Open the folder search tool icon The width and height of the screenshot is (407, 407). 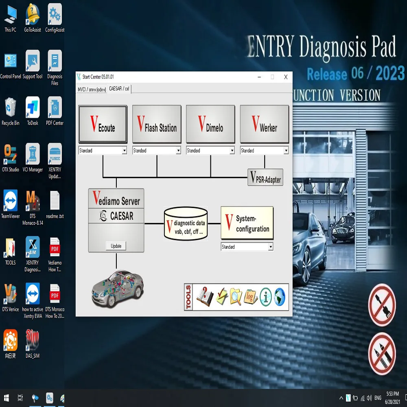(236, 297)
